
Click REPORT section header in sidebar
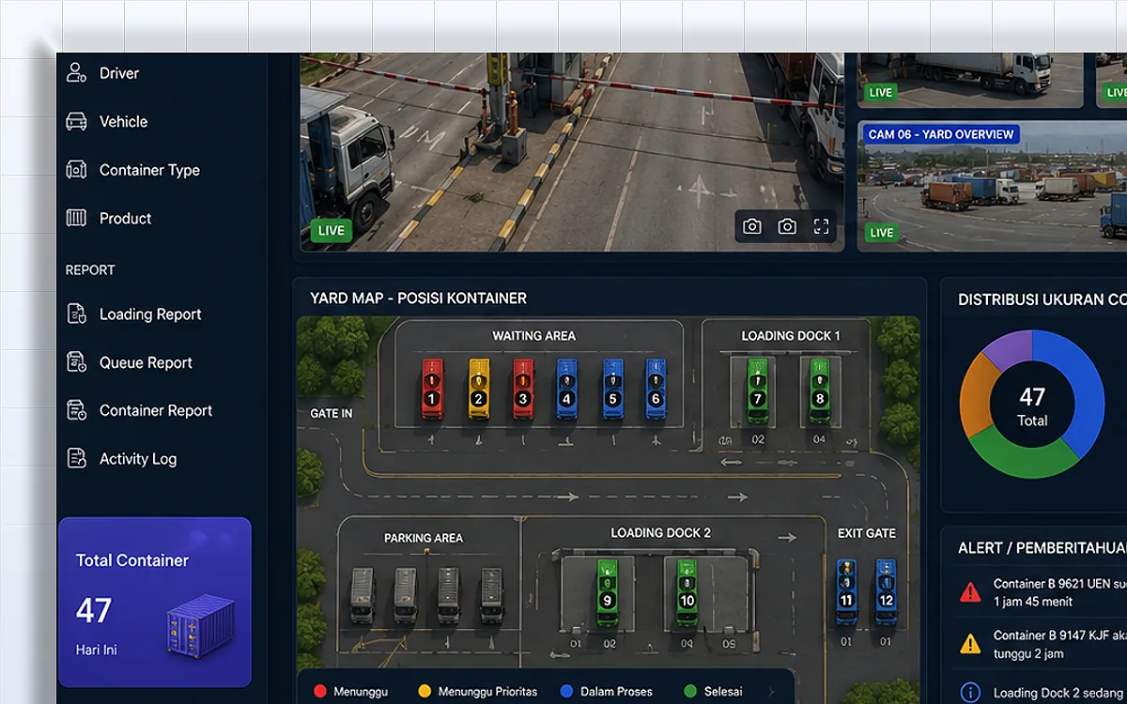pyautogui.click(x=90, y=269)
